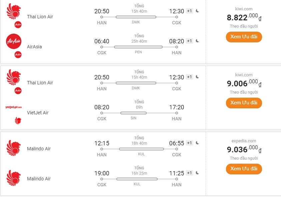Click the Malindo Air logo on the 12:15 flight
Viewport: 281px width, 197px height.
[x=14, y=148]
